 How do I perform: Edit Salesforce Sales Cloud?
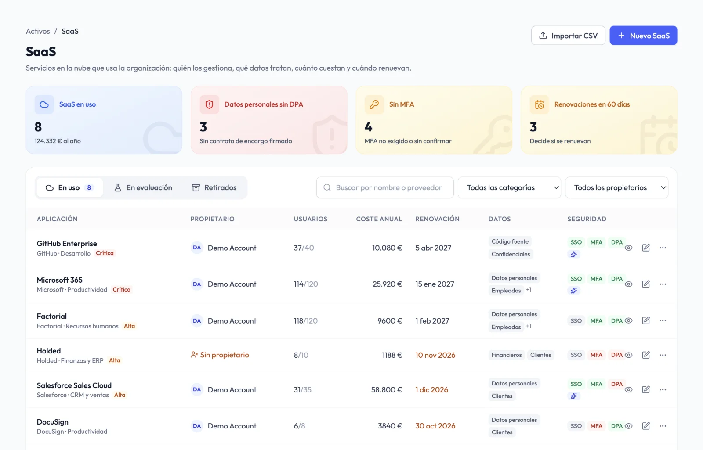click(646, 389)
